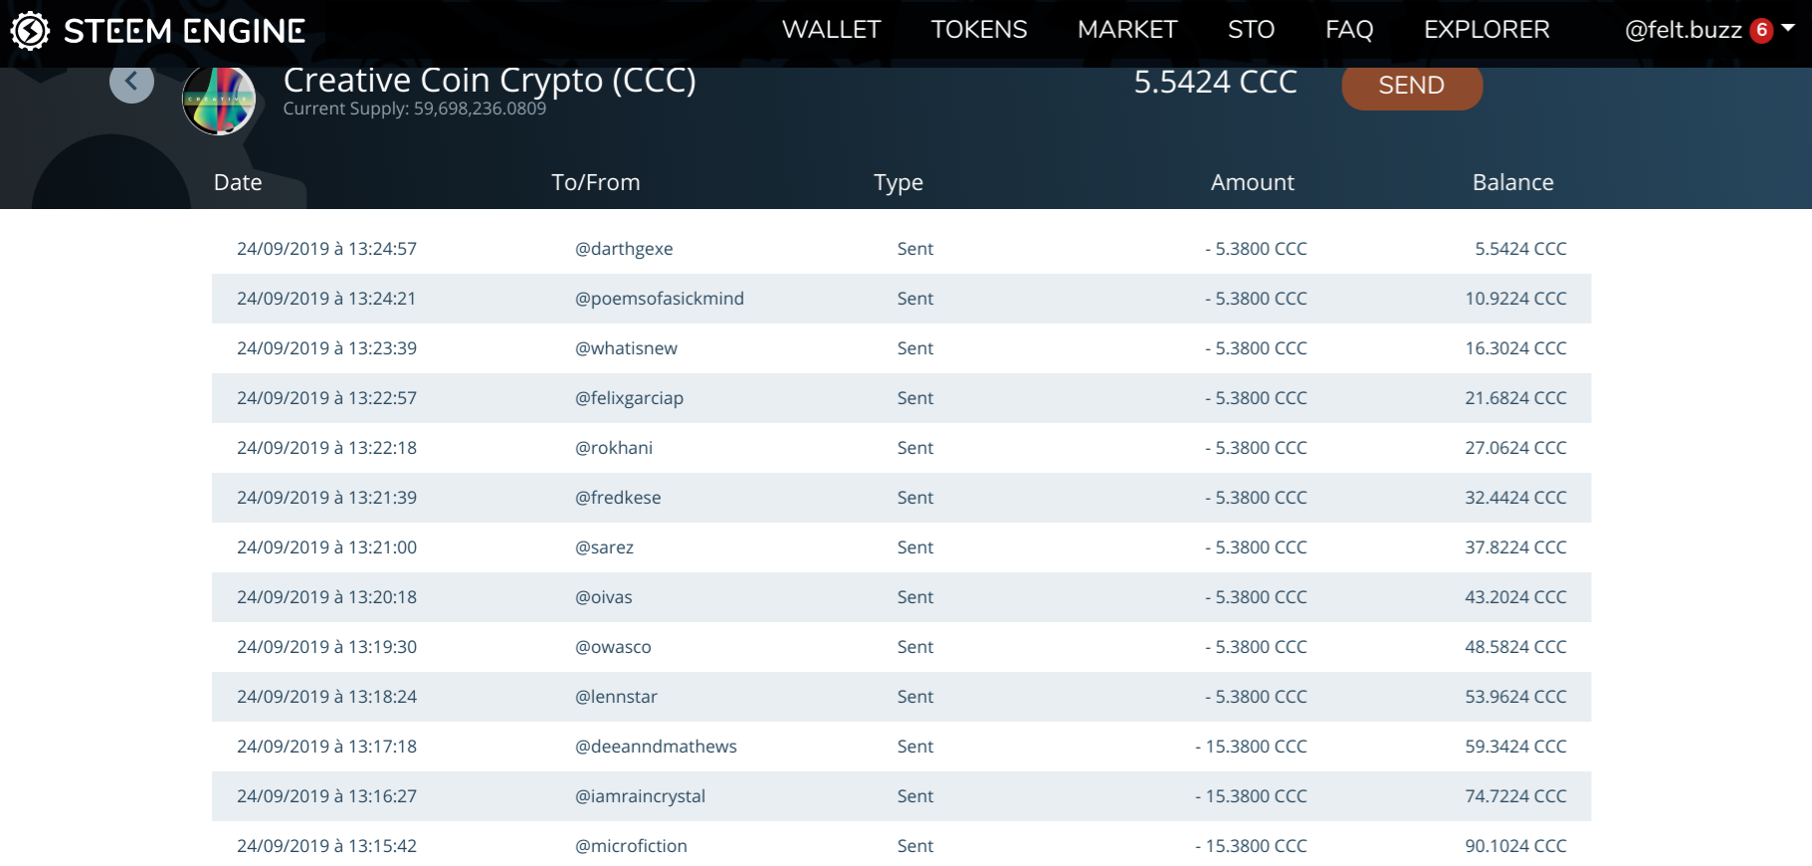Click the Creative Coin Crypto (CCC) title
Viewport: 1812px width, 866px height.
tap(490, 82)
